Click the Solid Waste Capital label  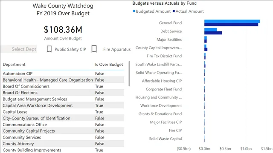click(166, 139)
